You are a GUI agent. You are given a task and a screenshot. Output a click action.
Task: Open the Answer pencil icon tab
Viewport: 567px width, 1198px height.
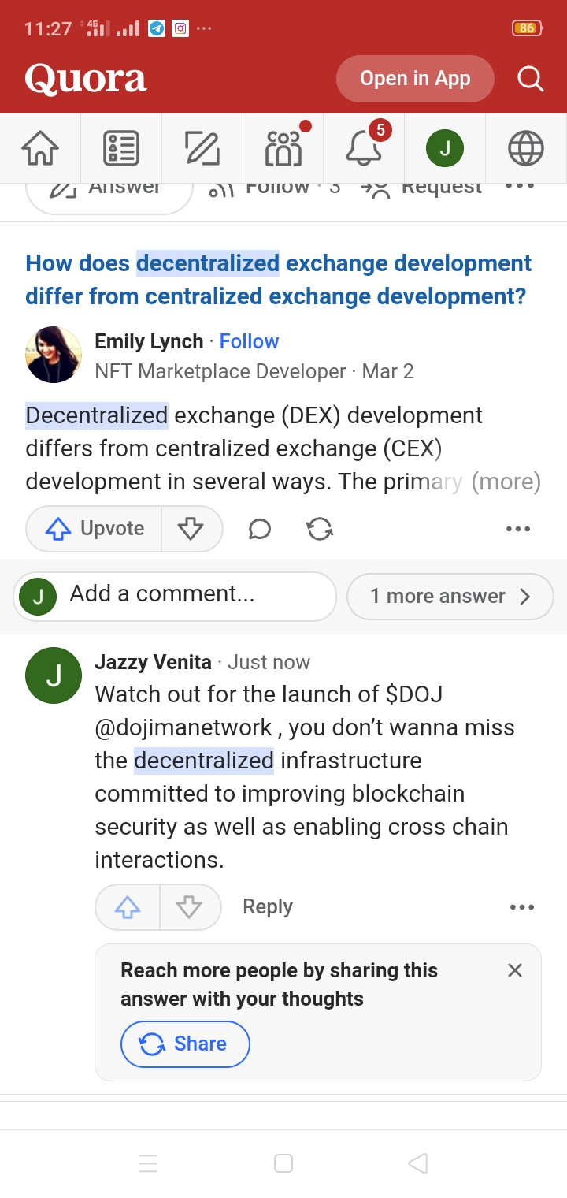click(202, 148)
